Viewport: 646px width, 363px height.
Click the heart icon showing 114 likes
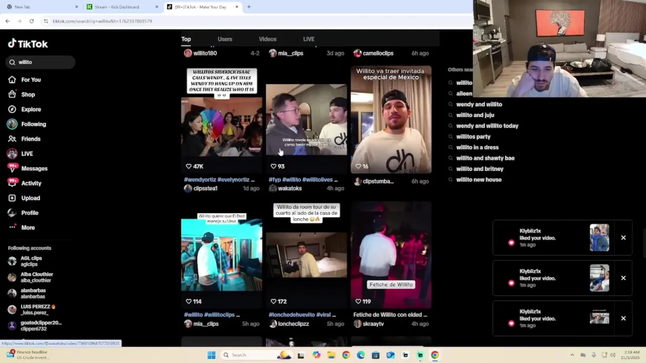coord(189,301)
